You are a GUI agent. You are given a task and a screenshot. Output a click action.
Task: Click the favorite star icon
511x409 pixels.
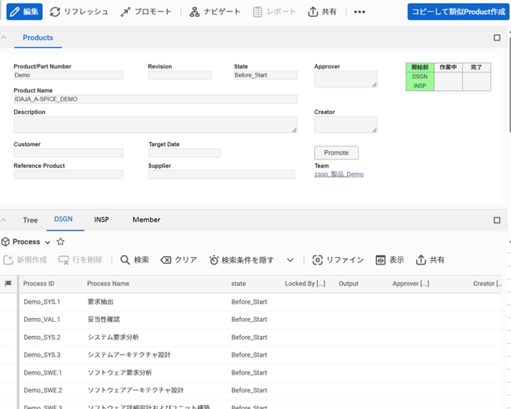(x=60, y=241)
